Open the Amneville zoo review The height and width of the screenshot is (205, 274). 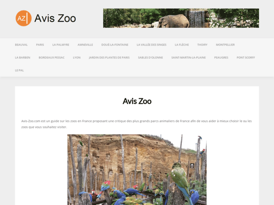tap(85, 45)
